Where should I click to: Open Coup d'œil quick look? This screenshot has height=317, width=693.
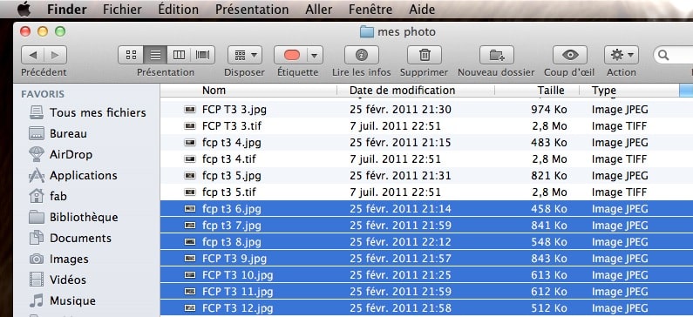point(570,55)
